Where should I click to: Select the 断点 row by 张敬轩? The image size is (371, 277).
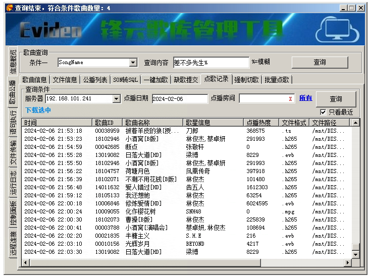pos(186,147)
